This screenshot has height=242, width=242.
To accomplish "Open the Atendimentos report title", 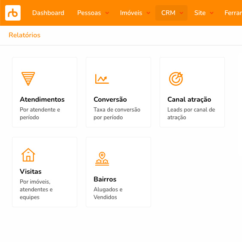I will tap(42, 100).
